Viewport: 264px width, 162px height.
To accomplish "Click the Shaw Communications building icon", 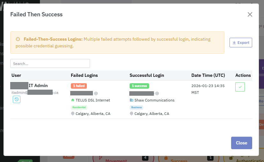I will (x=132, y=100).
